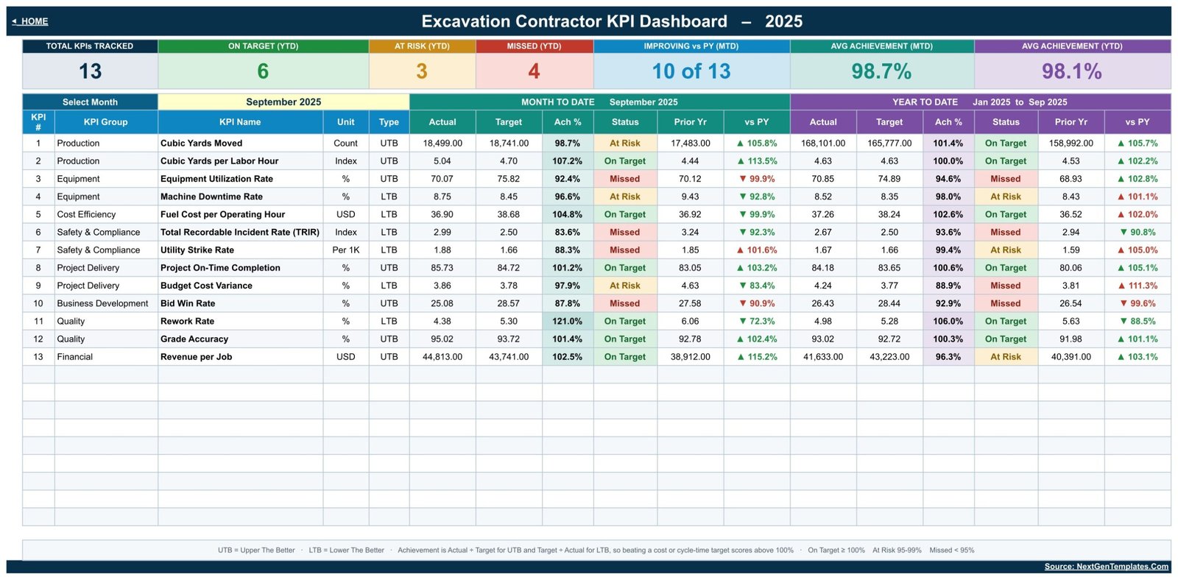Click YTD prior year value 158,992.00
Viewport: 1178px width, 580px height.
1071,144
